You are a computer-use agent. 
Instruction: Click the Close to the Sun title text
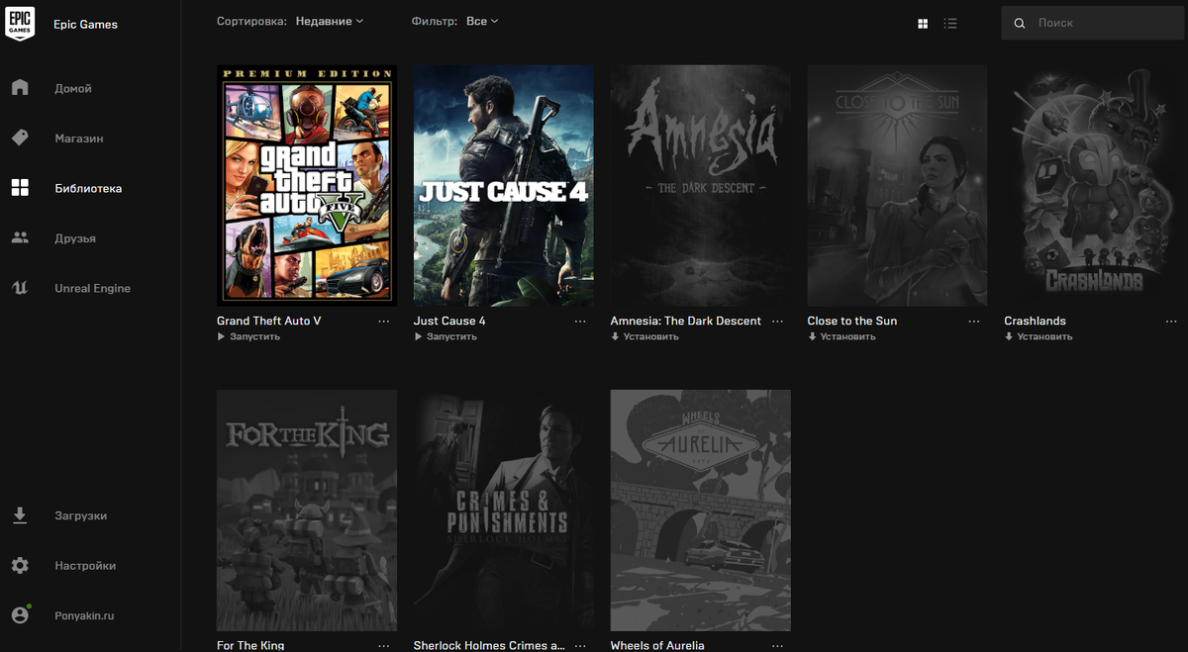pyautogui.click(x=852, y=321)
